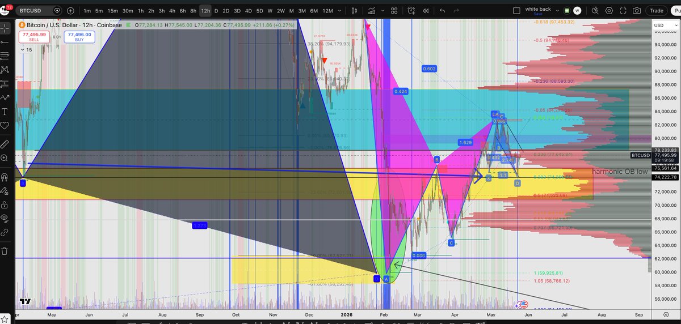This screenshot has height=324, width=681.
Task: Expand the collapsed indicators legend '15'
Action: click(x=26, y=50)
